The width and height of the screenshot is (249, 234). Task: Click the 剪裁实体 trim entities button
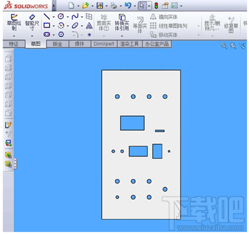(x=104, y=23)
